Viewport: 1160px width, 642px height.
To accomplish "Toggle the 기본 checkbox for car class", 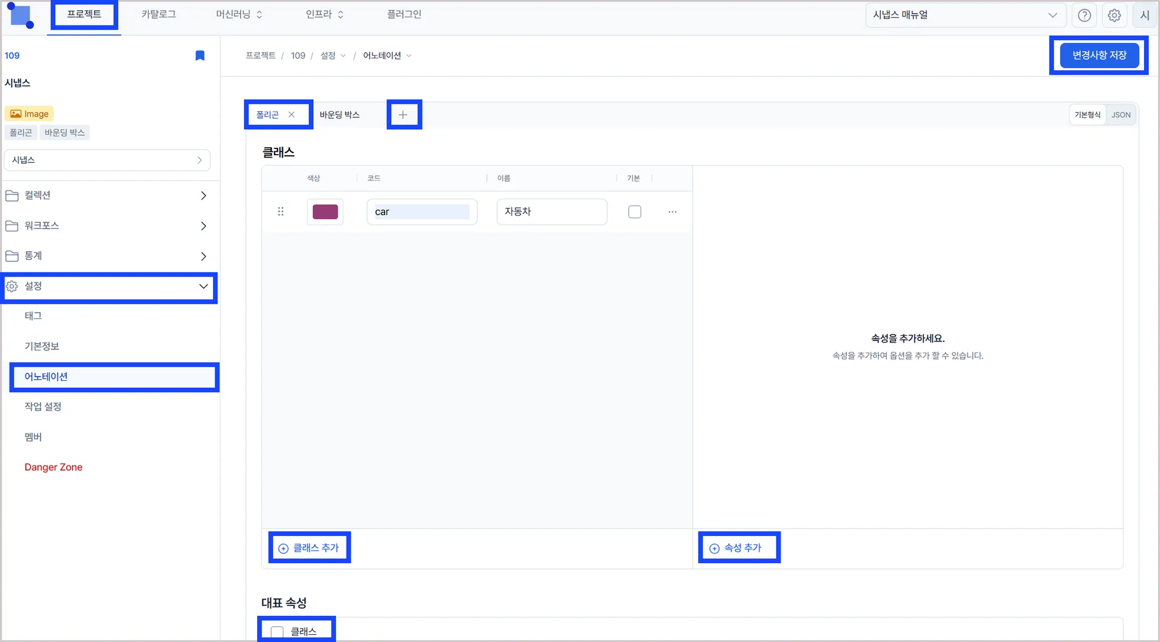I will [x=634, y=212].
